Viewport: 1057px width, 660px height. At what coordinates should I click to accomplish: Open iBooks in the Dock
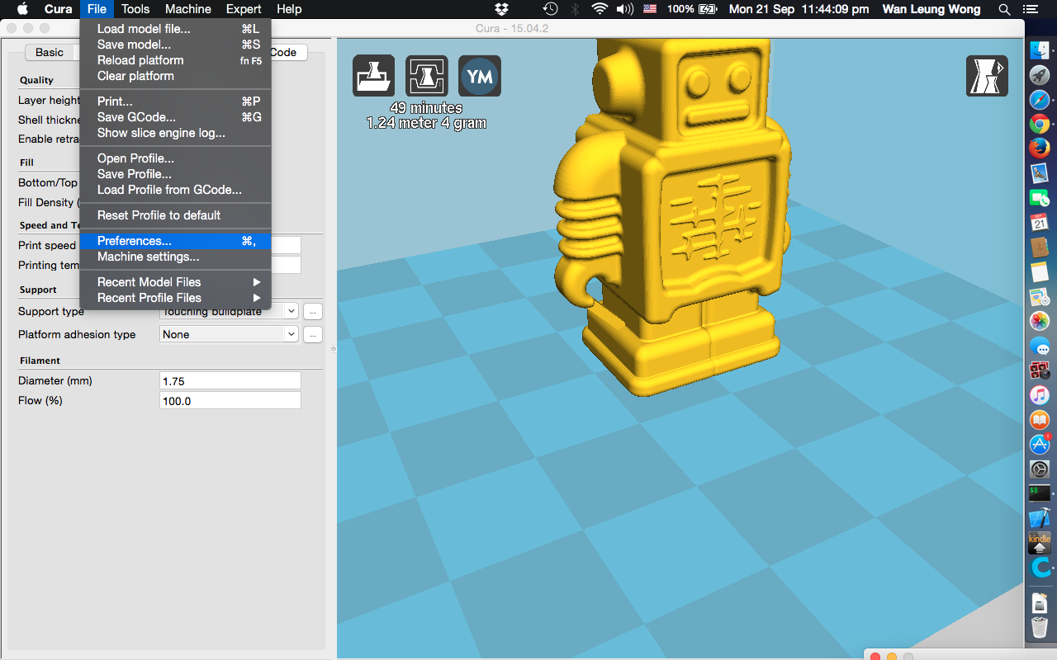tap(1039, 420)
